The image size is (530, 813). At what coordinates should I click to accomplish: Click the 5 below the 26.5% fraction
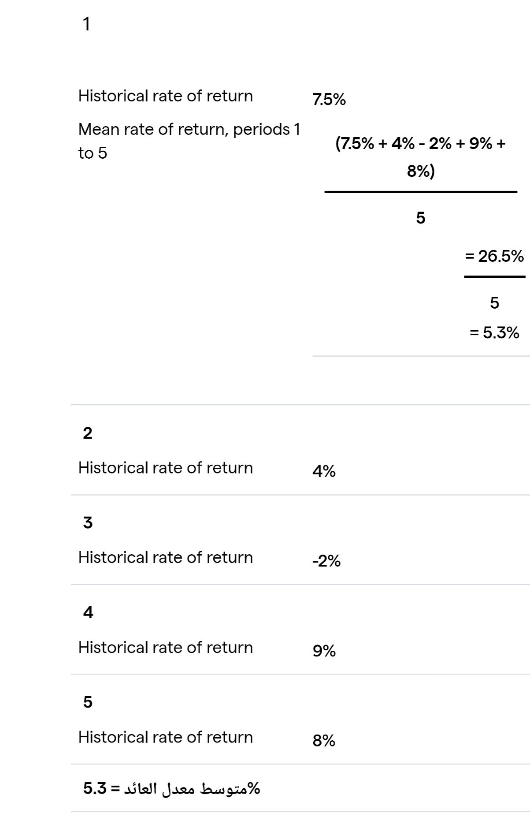494,303
